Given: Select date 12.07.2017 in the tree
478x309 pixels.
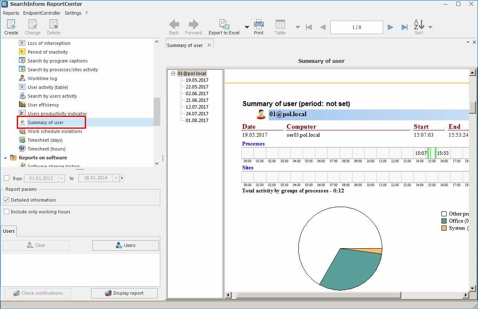Looking at the screenshot, I should pos(197,107).
